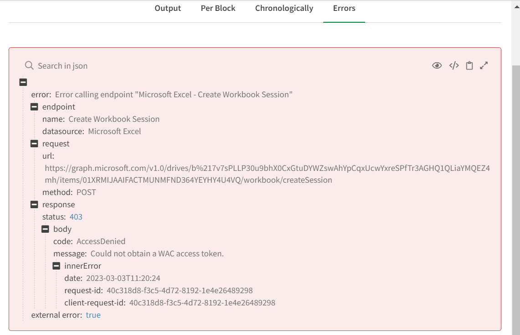Open the Output tab
Image resolution: width=520 pixels, height=335 pixels.
pyautogui.click(x=168, y=8)
